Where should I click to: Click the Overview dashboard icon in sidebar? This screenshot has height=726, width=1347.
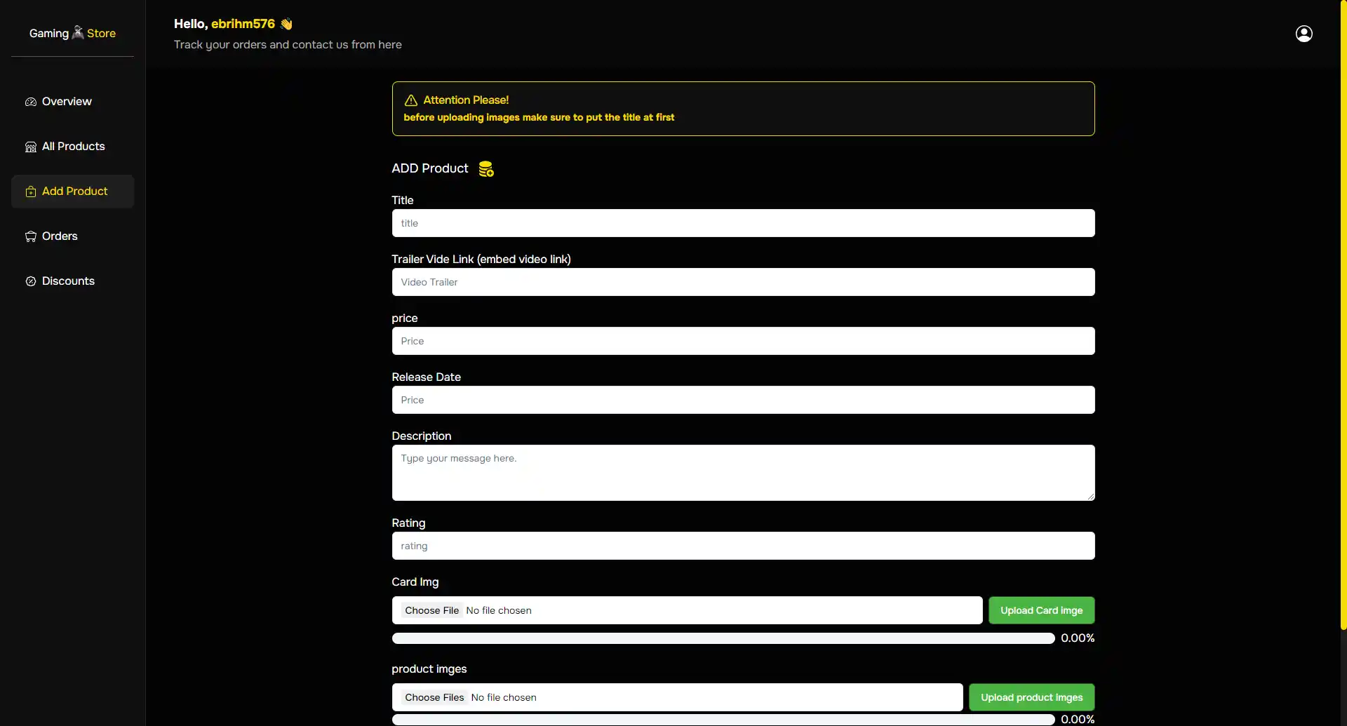click(31, 102)
